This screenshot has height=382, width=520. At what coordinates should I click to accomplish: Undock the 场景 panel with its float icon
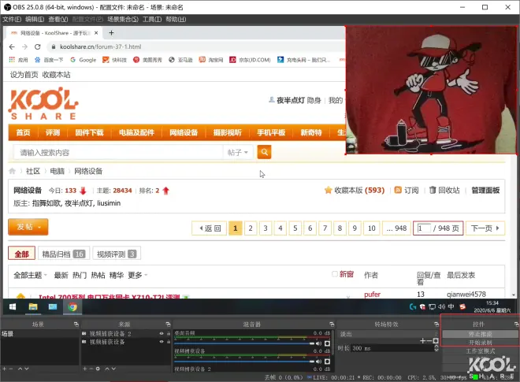click(x=76, y=324)
